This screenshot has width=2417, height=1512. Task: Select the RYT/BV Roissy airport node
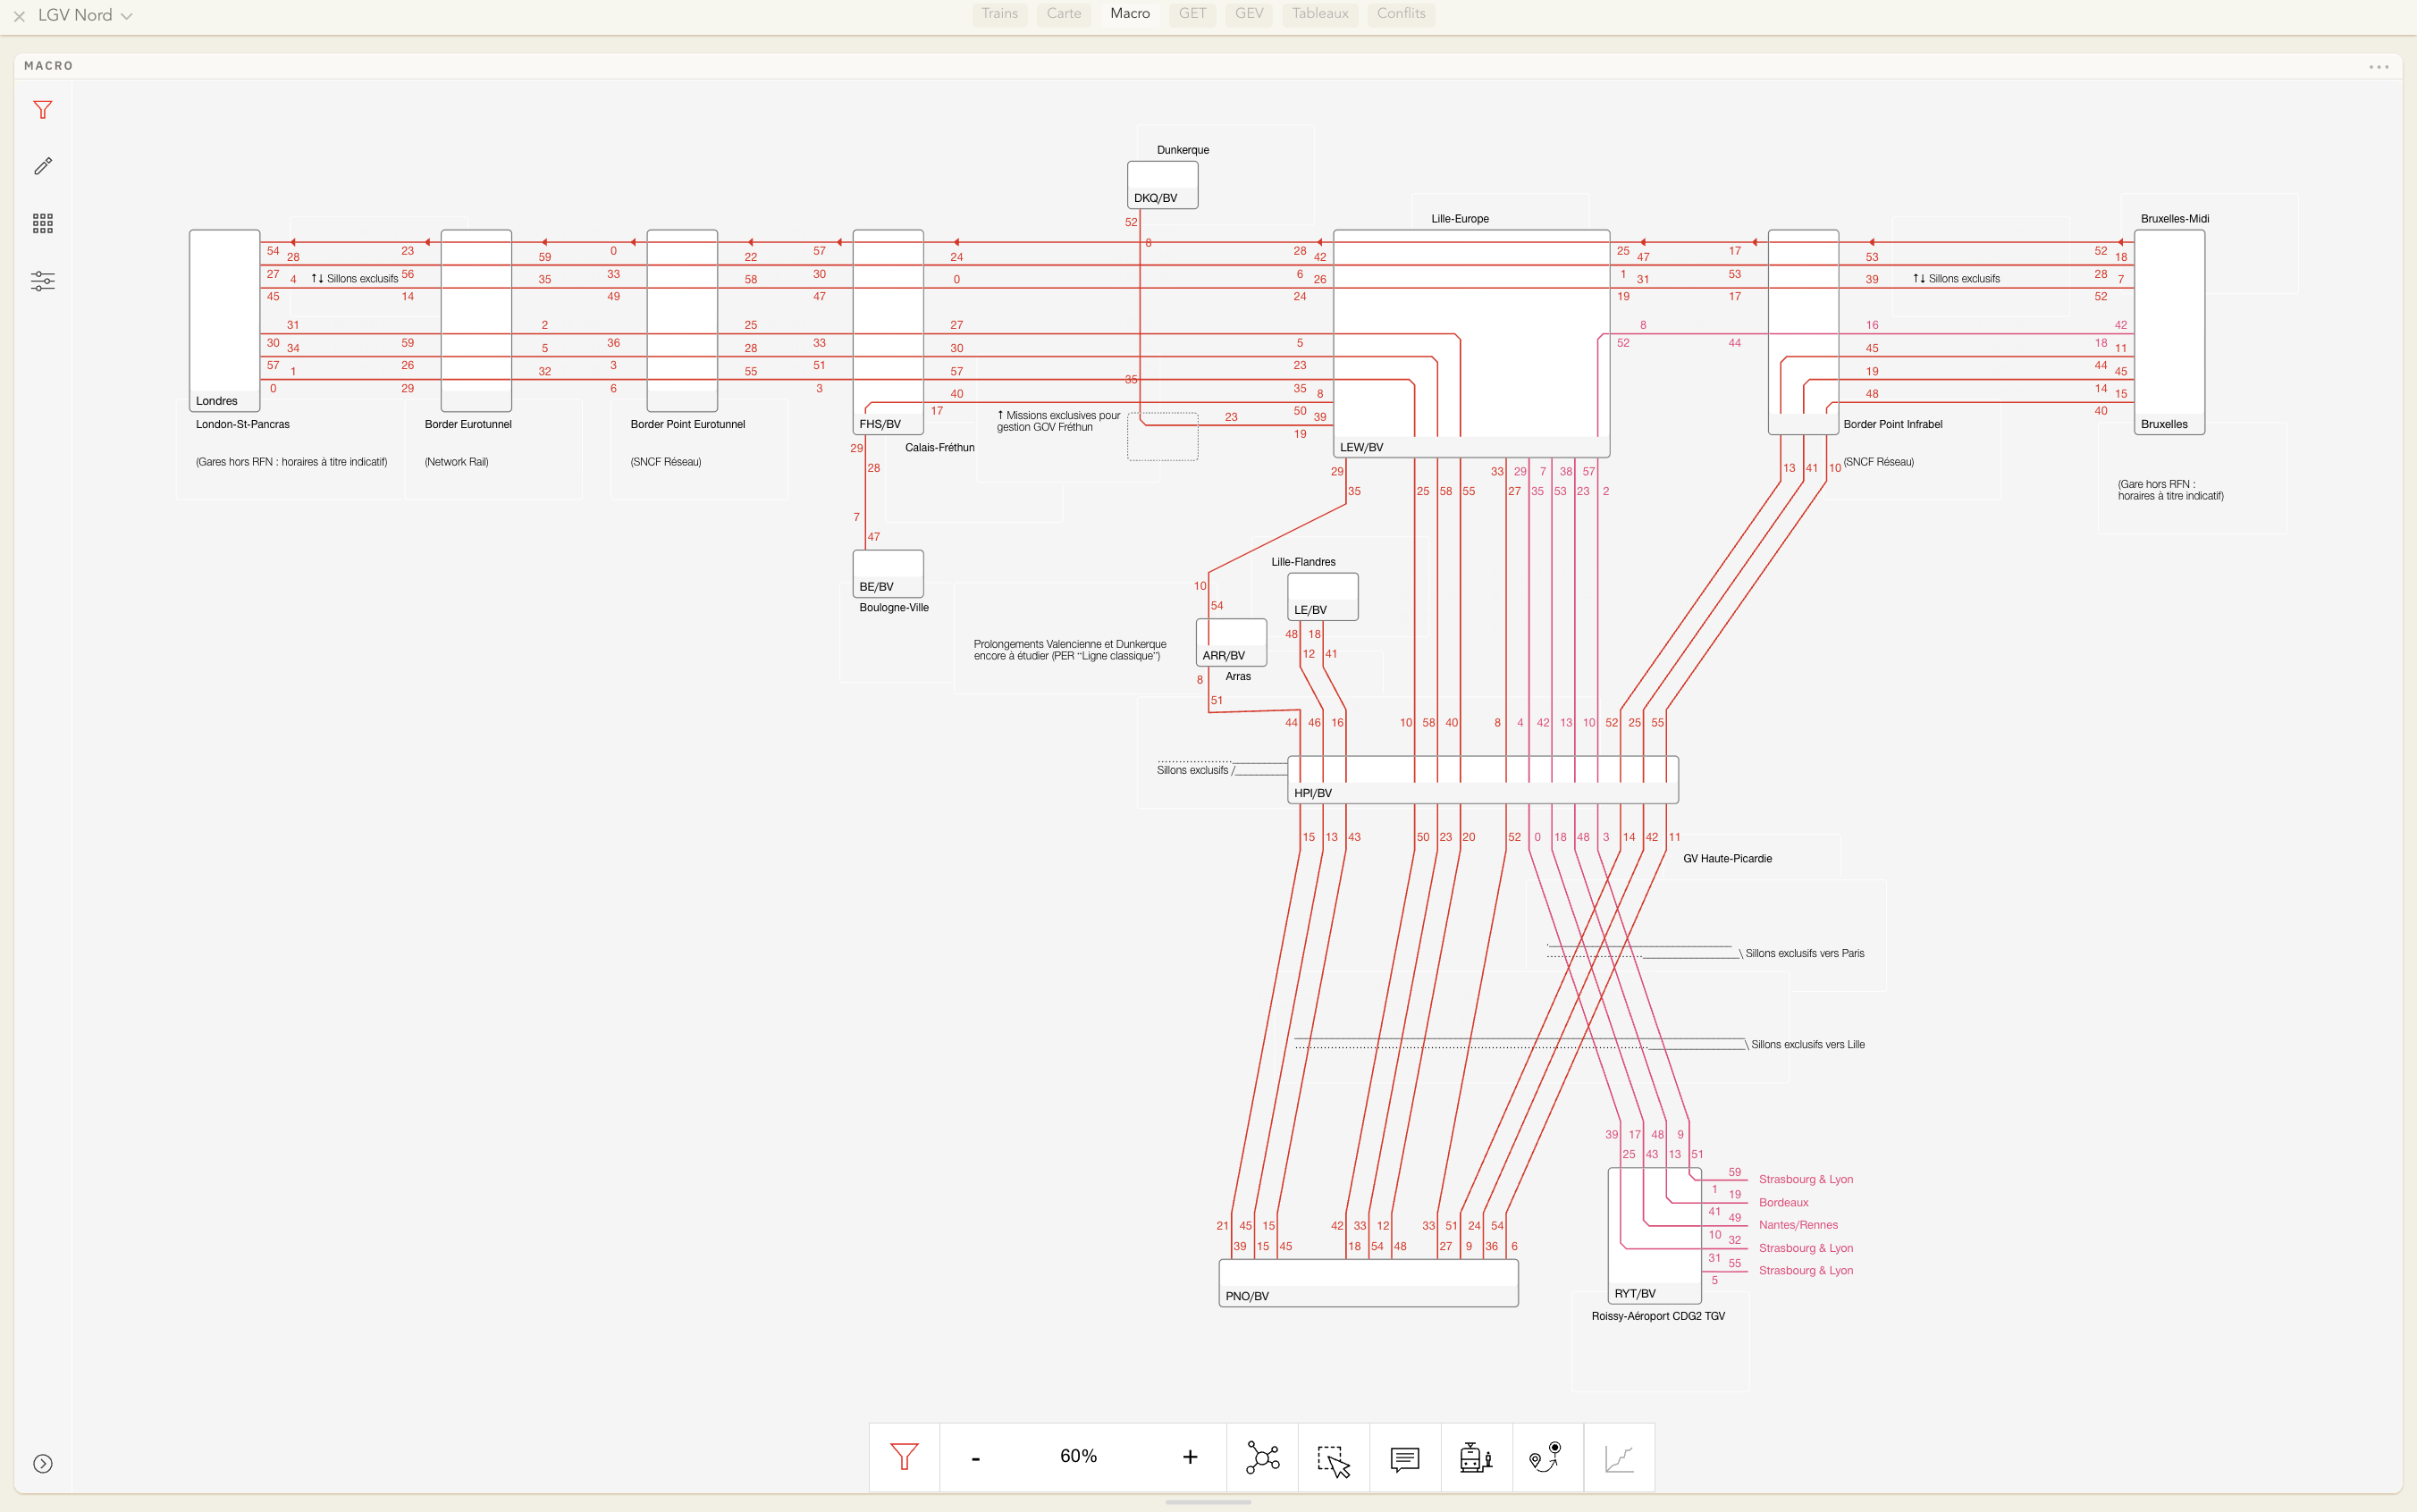pyautogui.click(x=1654, y=1236)
